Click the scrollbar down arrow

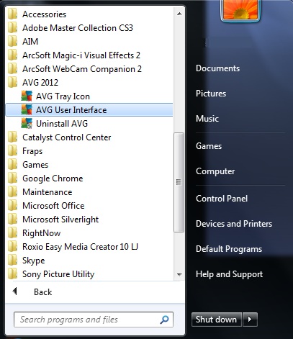[179, 274]
